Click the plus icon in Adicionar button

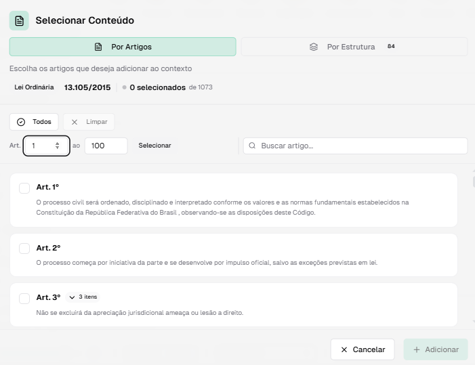pos(415,349)
